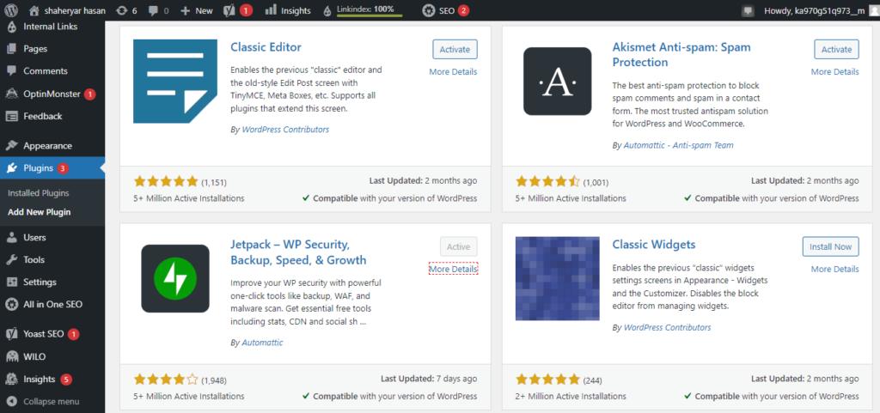Click the plus icon next to New
This screenshot has height=413, width=880.
click(x=186, y=10)
